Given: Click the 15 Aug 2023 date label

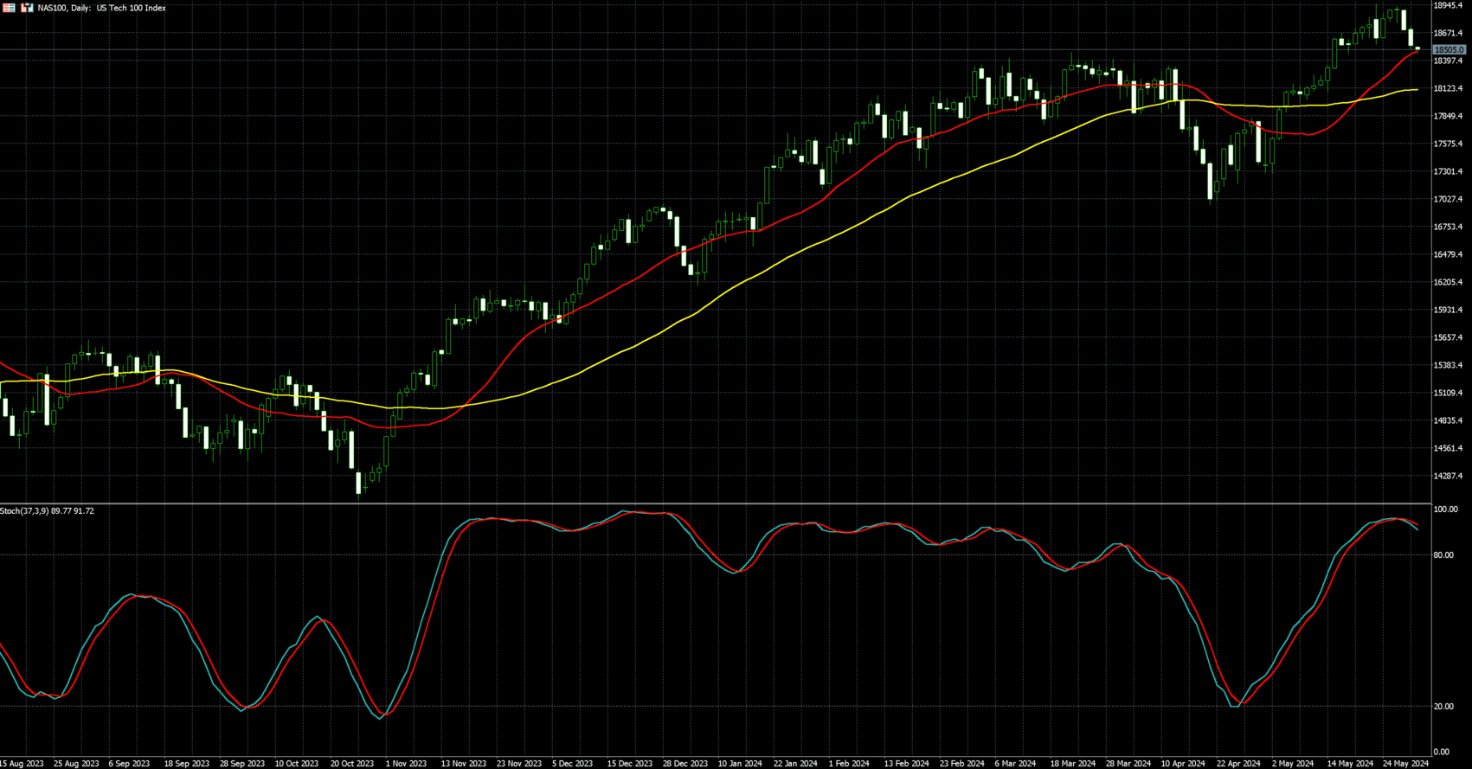Looking at the screenshot, I should (x=22, y=764).
